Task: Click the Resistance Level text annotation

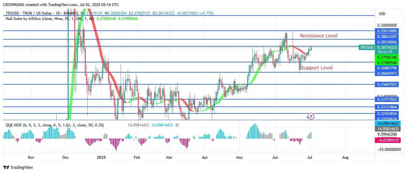Action: pos(319,36)
